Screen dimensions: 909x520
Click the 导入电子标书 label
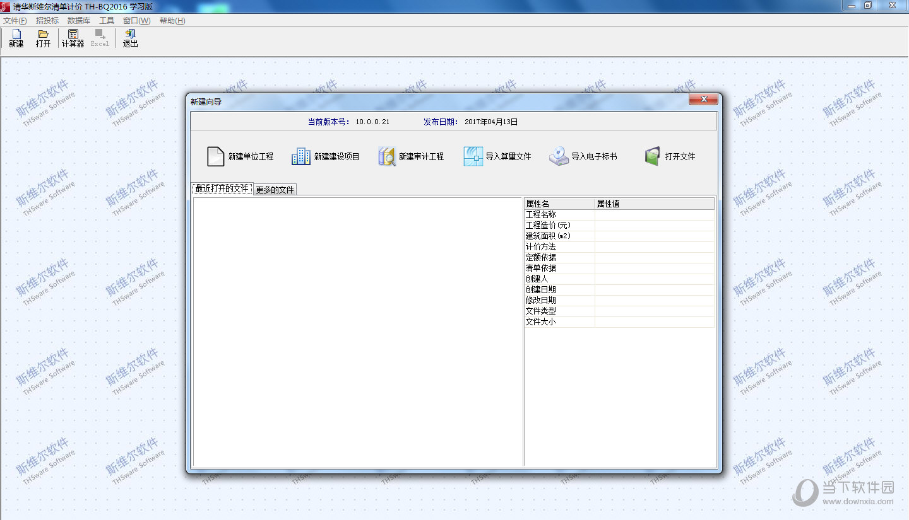[594, 156]
